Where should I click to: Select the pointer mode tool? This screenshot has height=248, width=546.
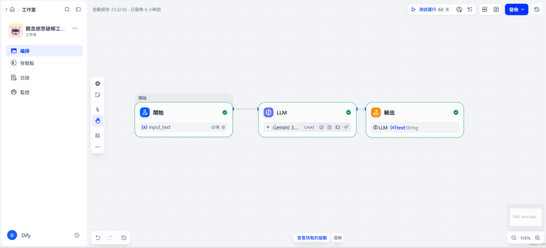(x=98, y=109)
